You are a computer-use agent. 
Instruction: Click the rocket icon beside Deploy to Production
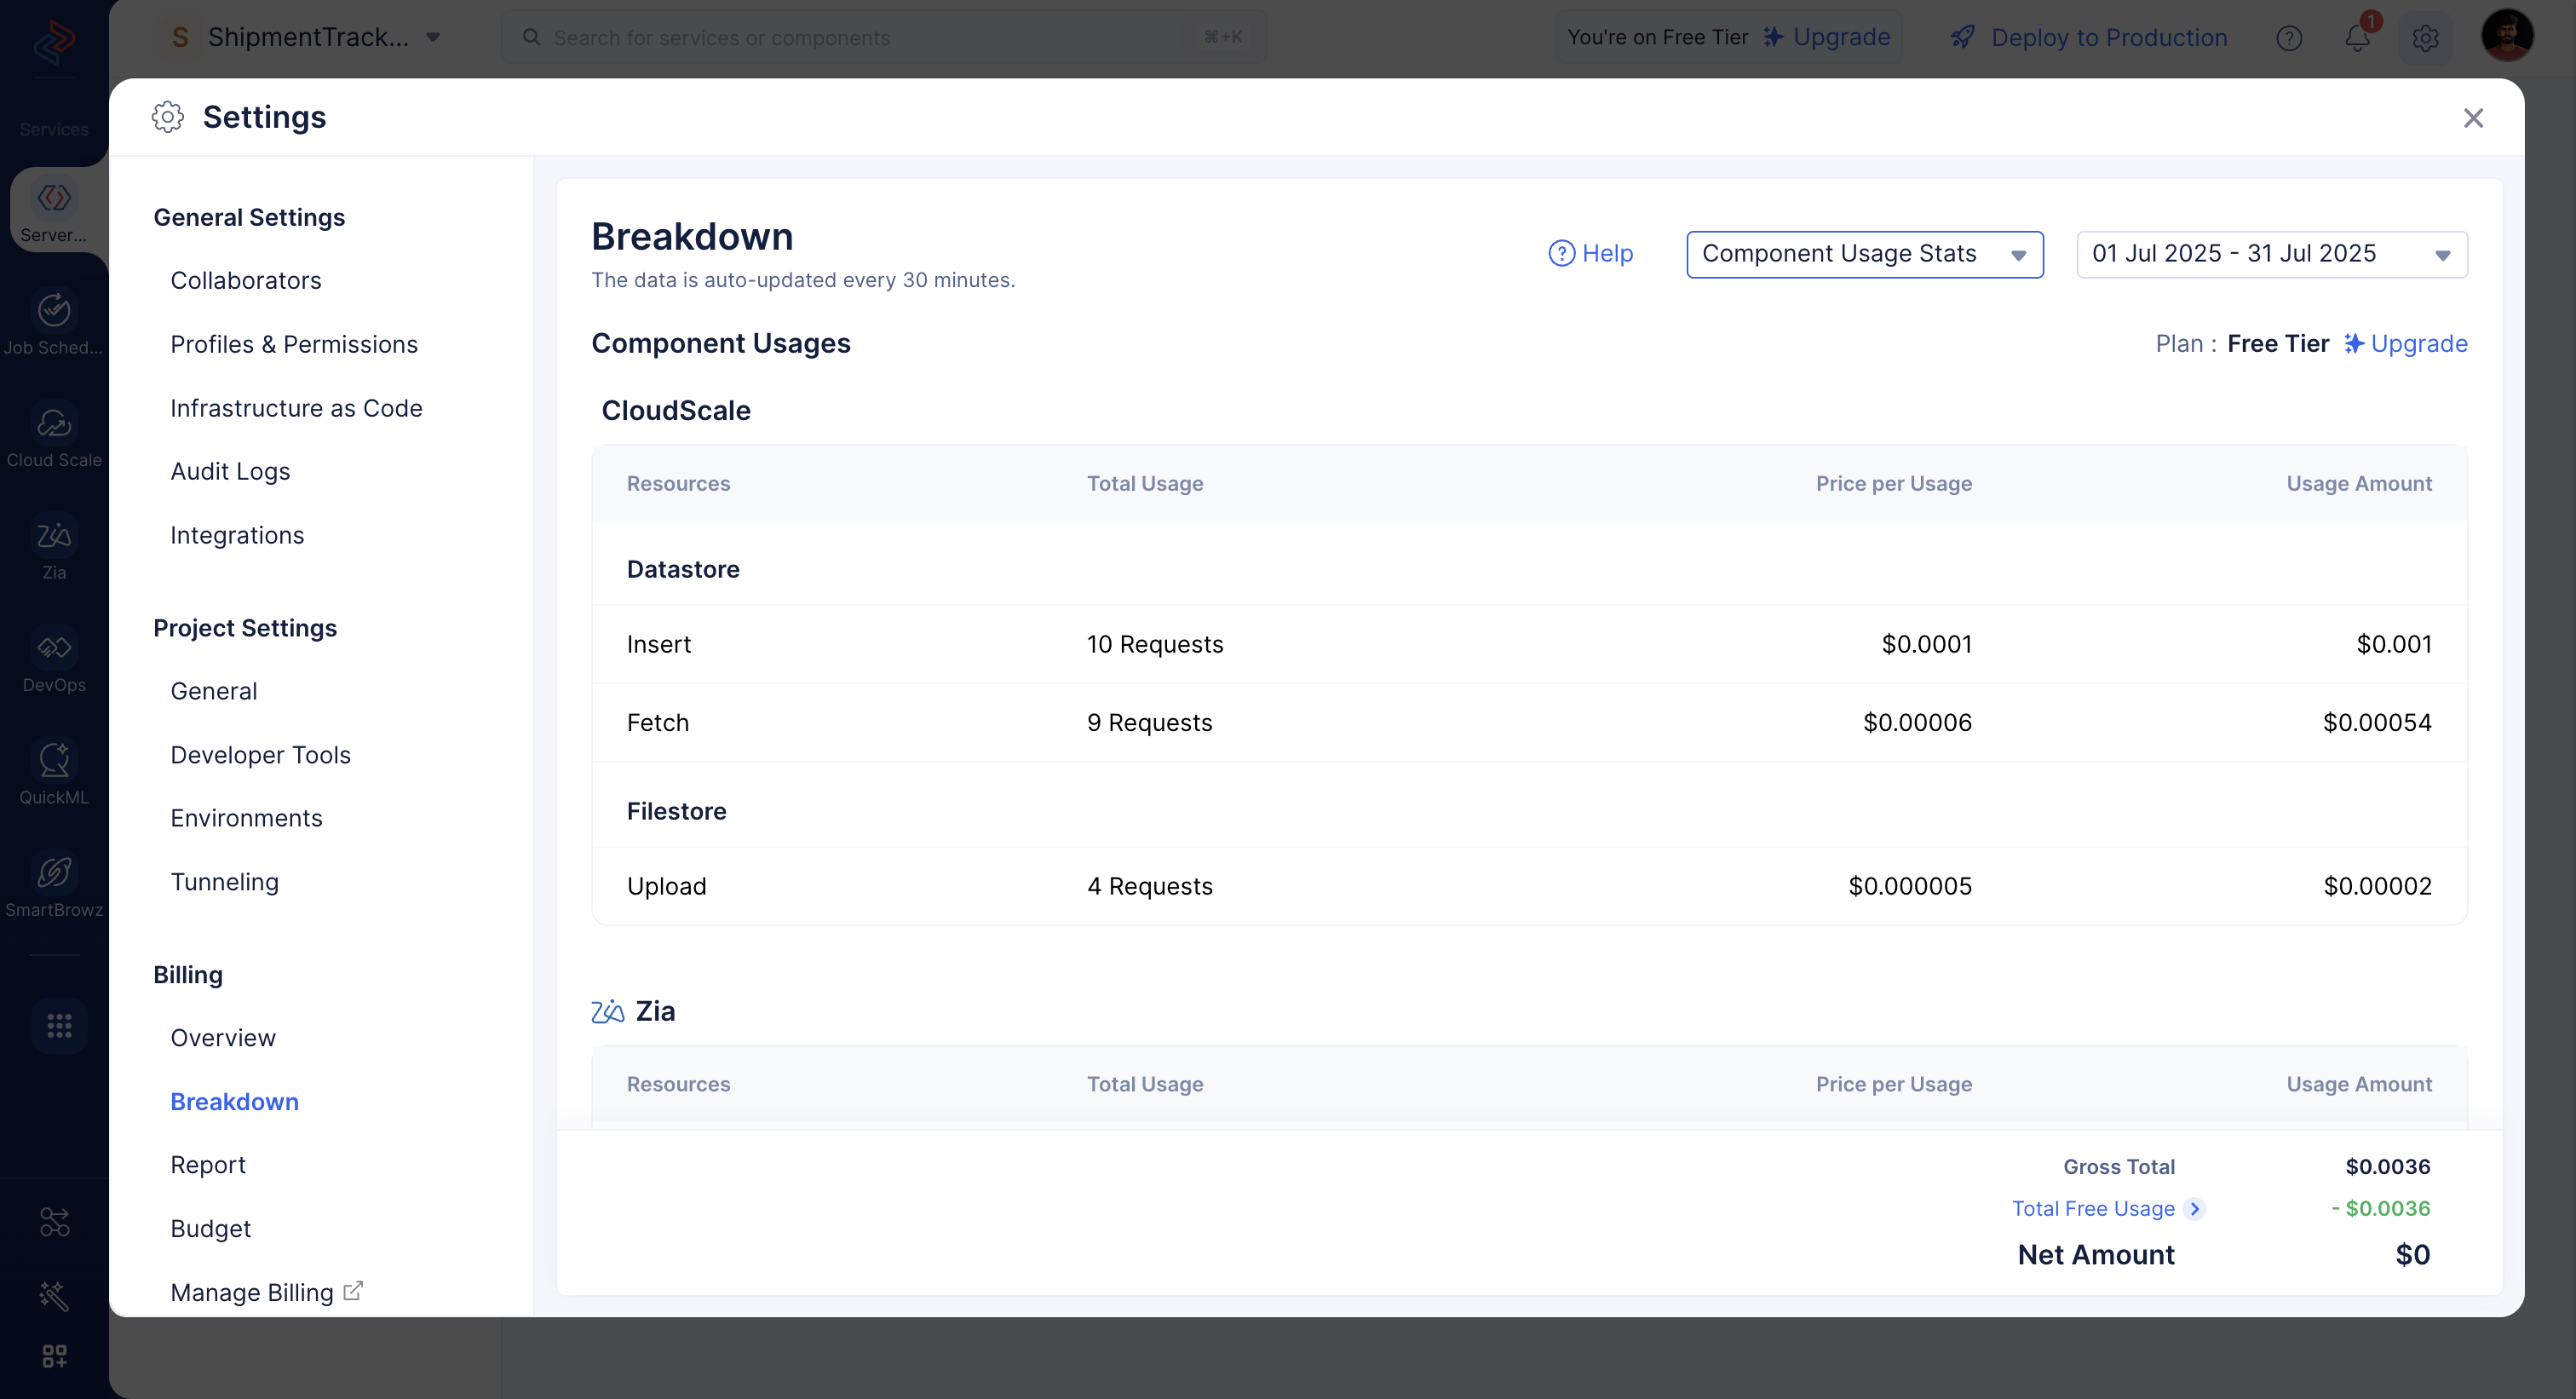coord(1963,37)
